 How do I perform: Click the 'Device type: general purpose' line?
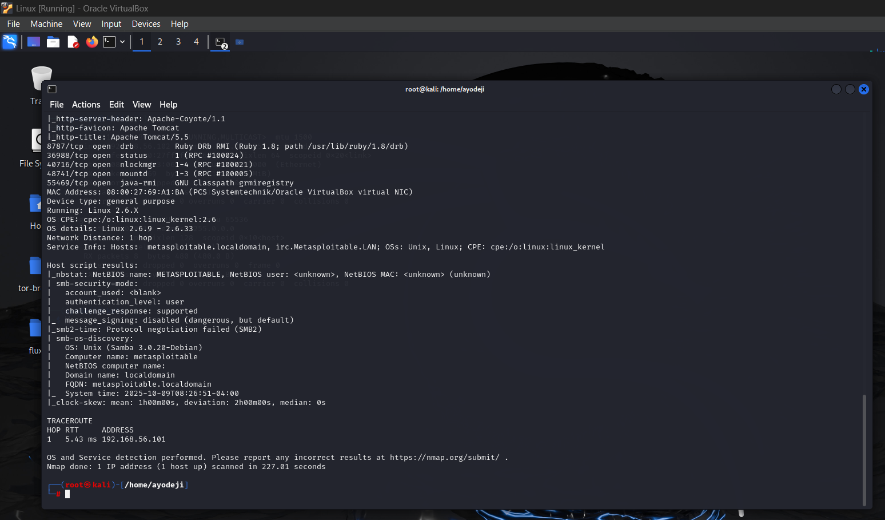111,201
